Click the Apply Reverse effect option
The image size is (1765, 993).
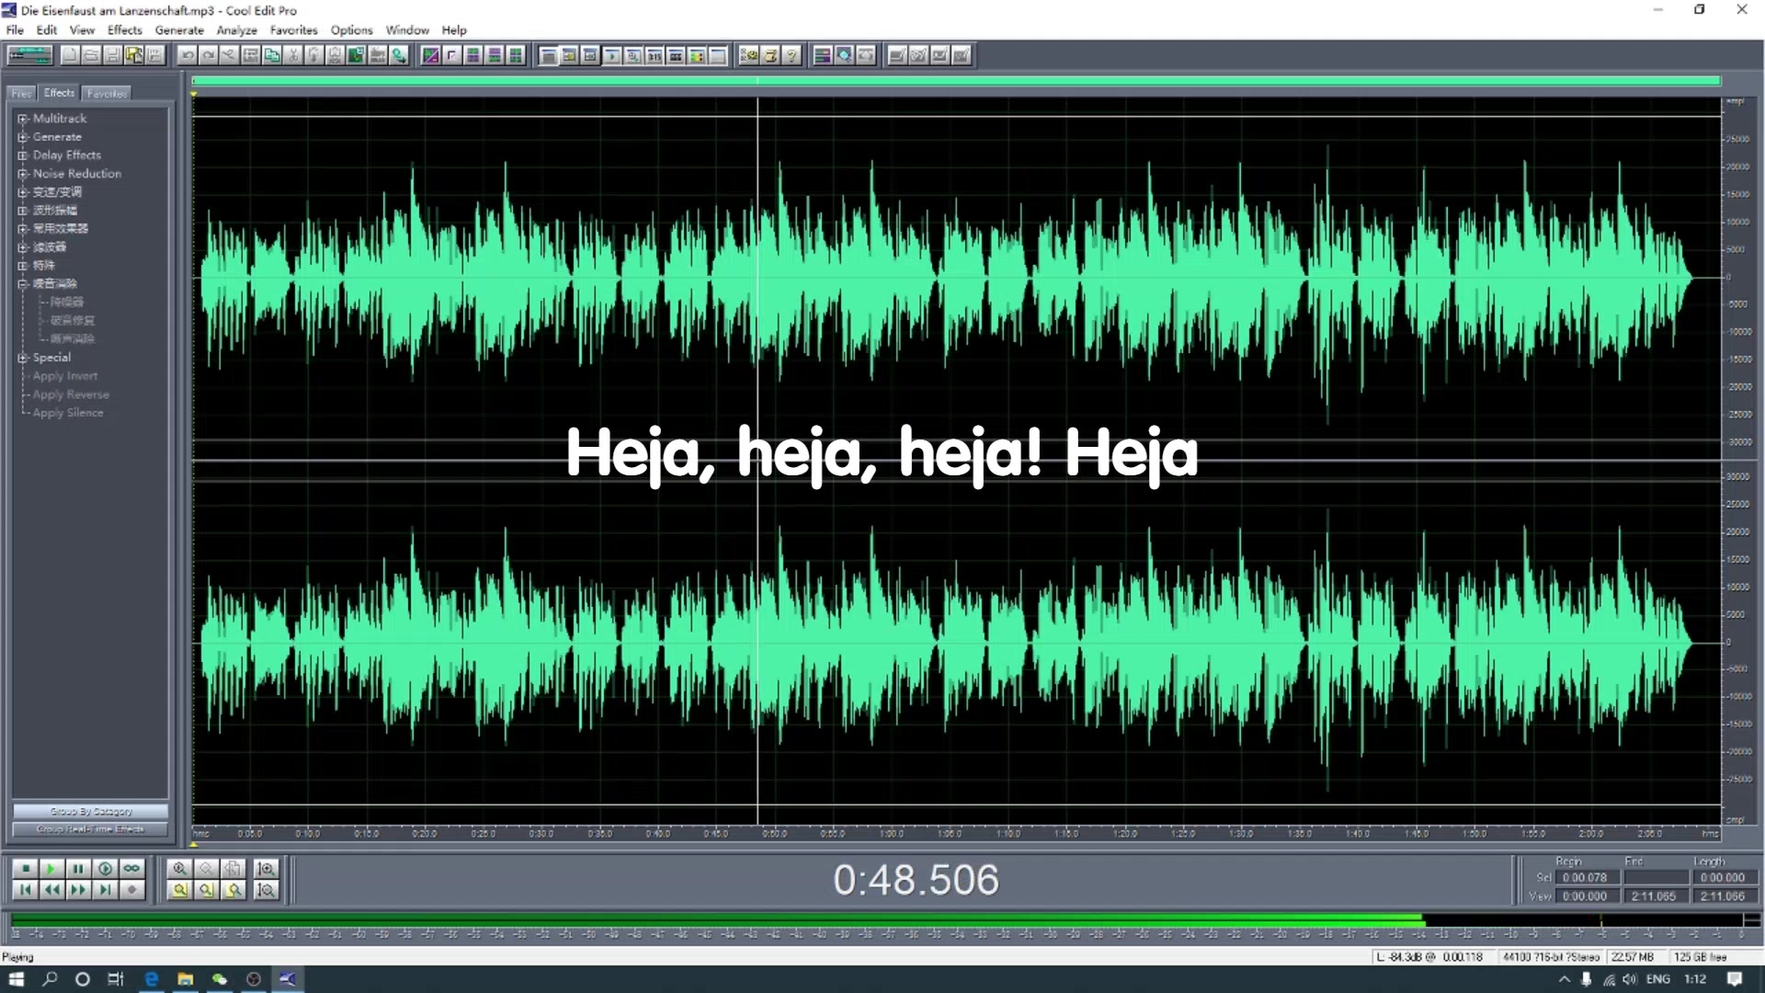click(x=70, y=394)
